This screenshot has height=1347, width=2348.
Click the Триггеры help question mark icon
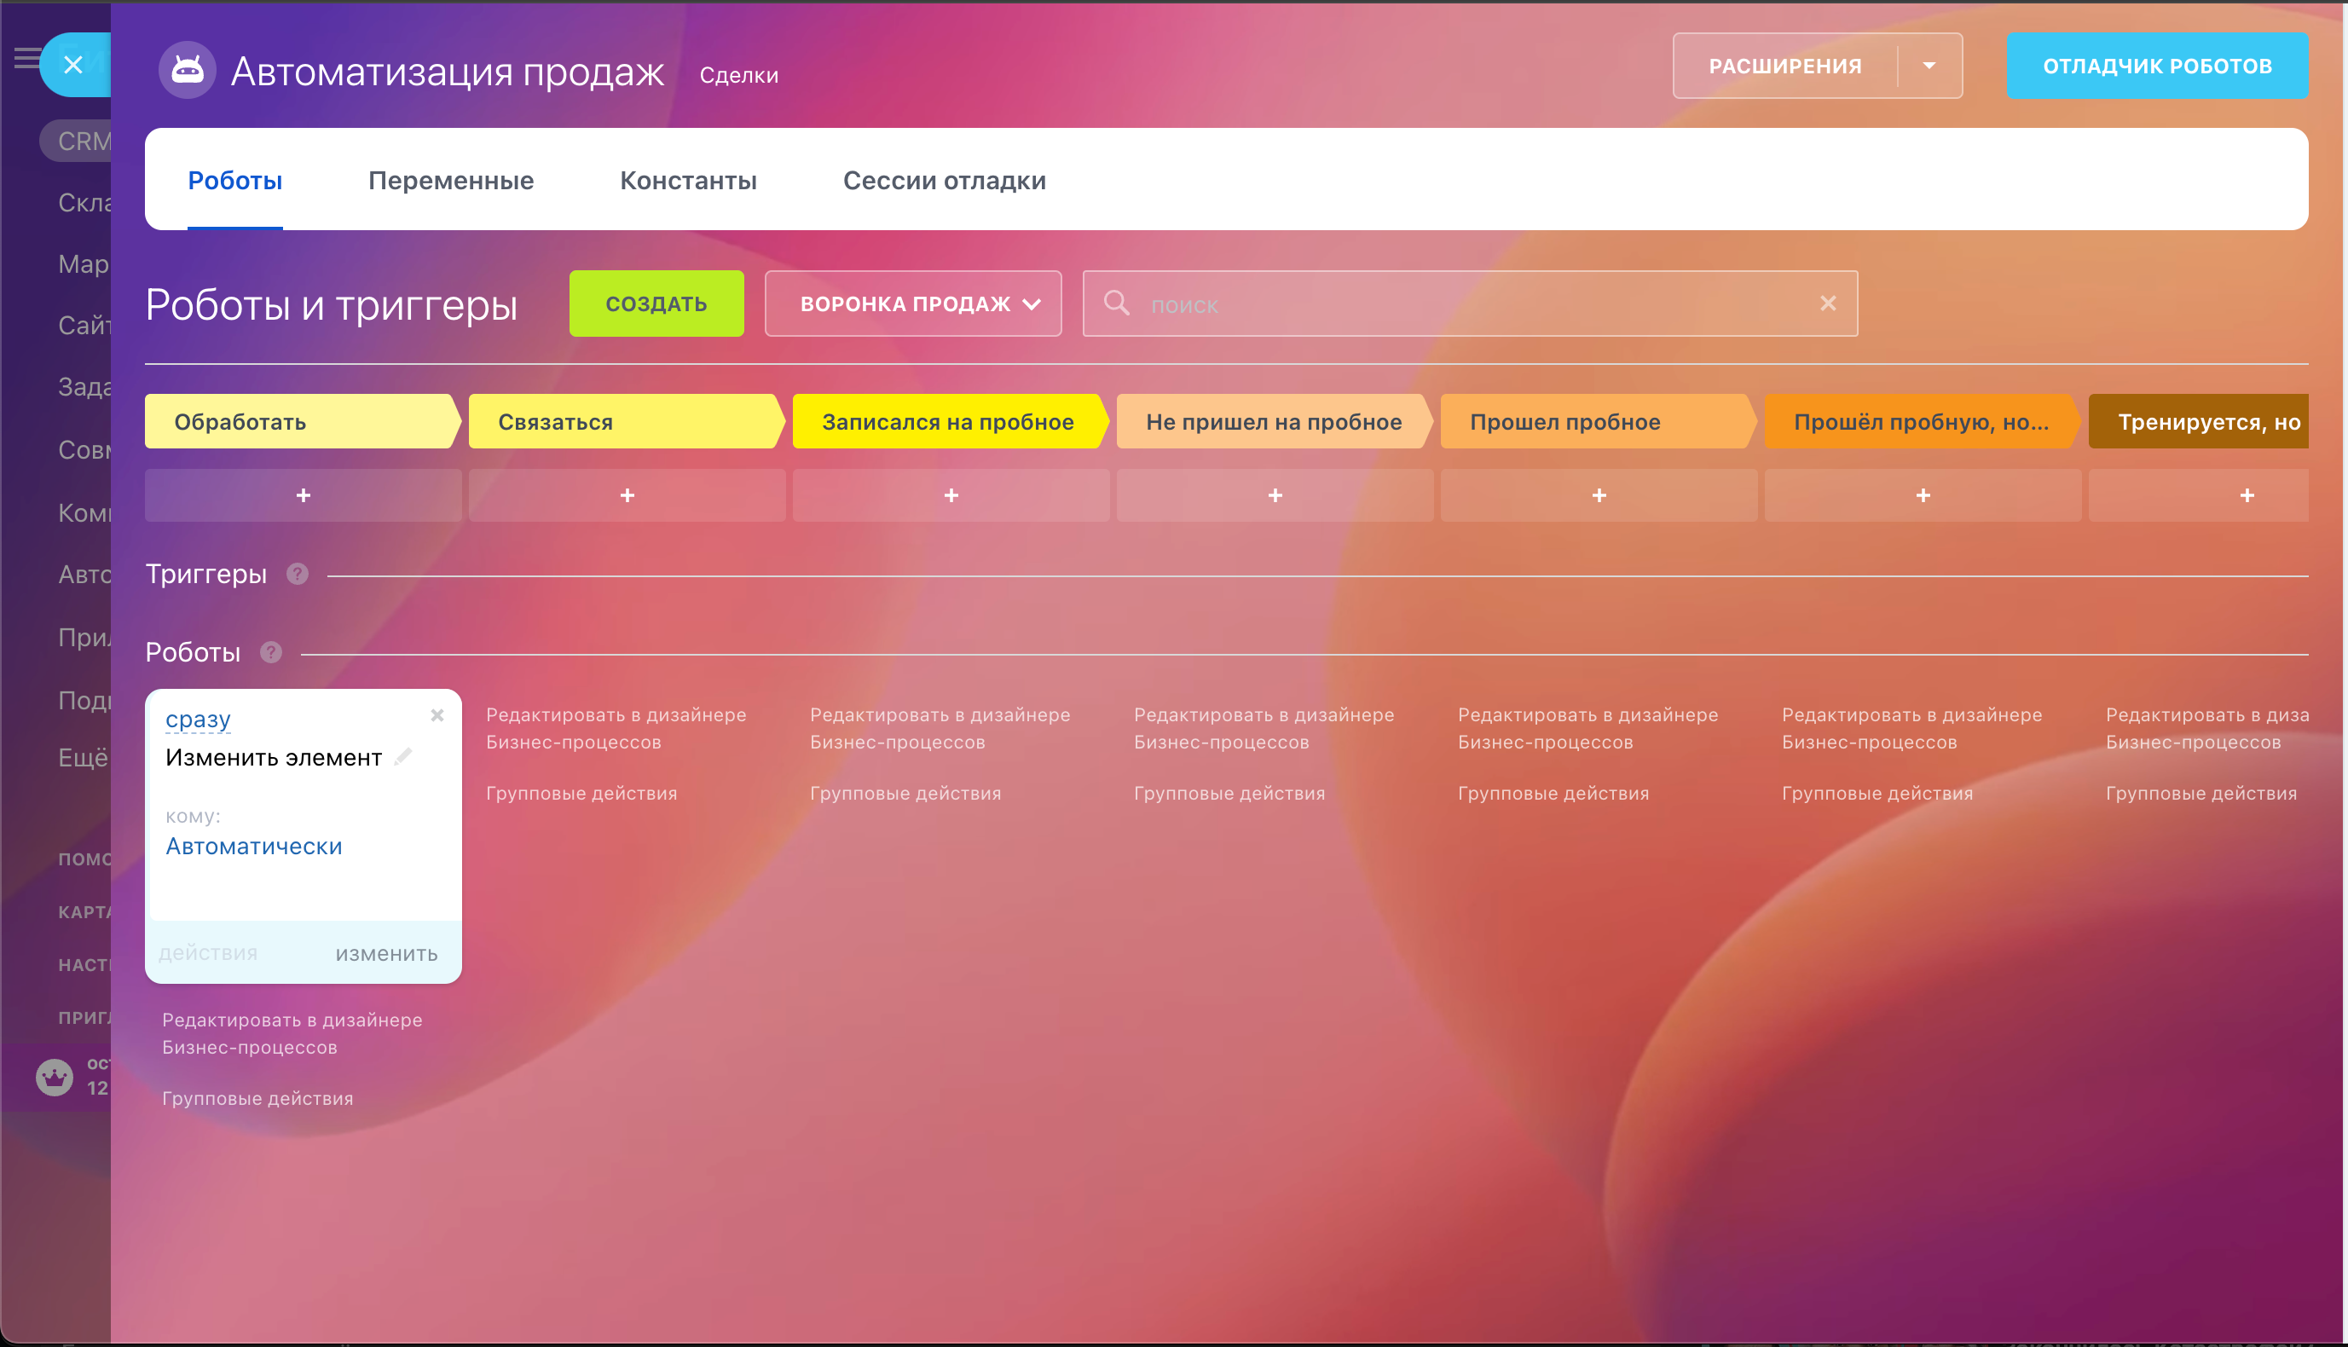point(297,574)
